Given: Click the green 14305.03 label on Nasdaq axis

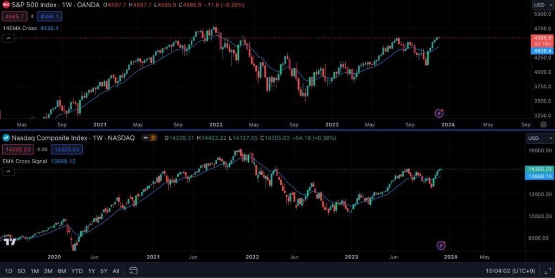Looking at the screenshot, I should 539,169.
